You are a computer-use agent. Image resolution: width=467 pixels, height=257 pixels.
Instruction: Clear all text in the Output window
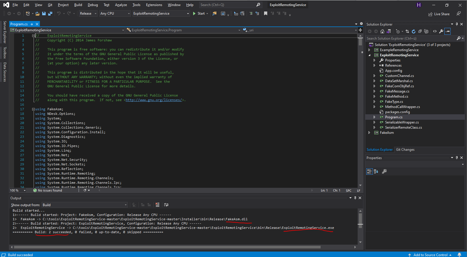click(157, 205)
